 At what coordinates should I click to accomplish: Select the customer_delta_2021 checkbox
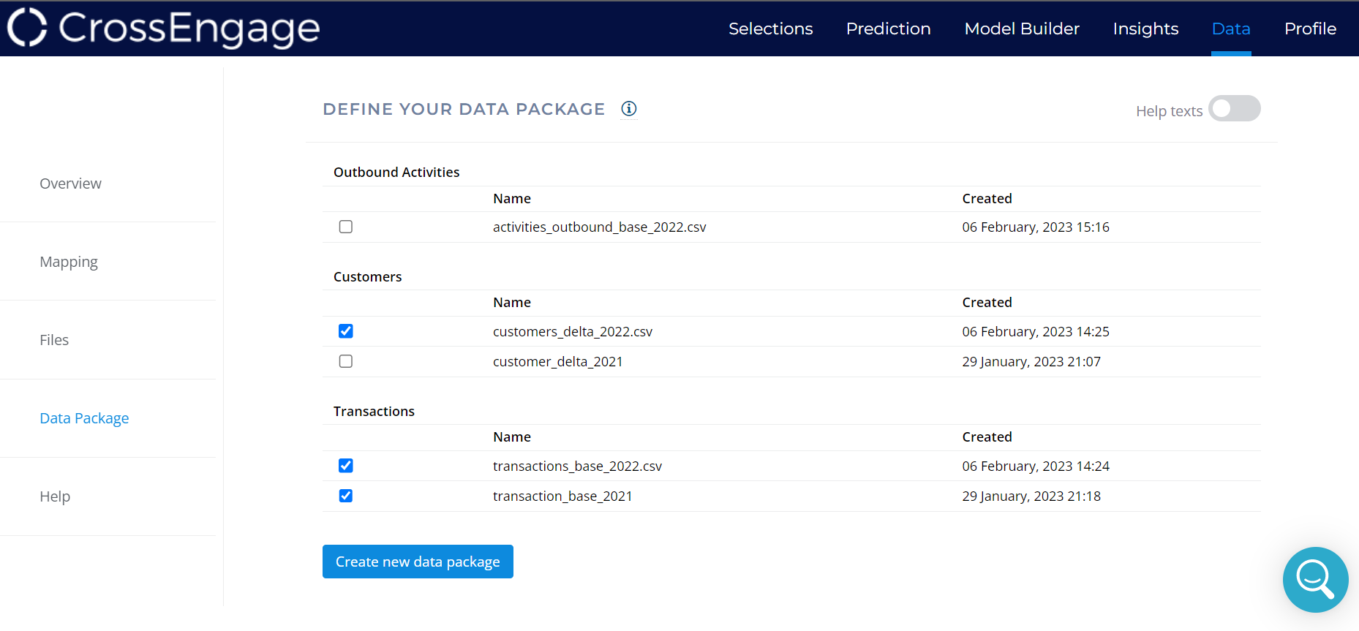[346, 361]
